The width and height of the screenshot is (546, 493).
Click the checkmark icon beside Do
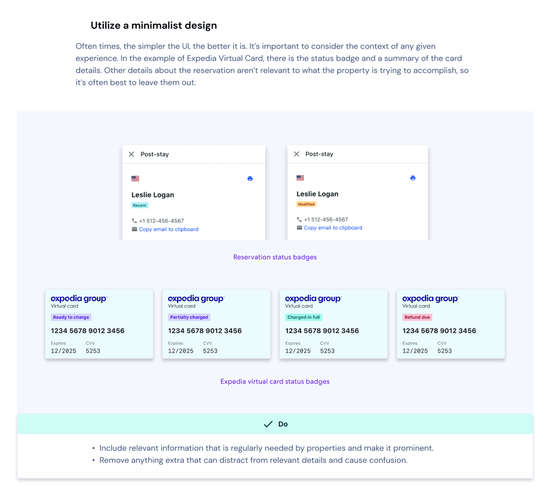point(268,425)
